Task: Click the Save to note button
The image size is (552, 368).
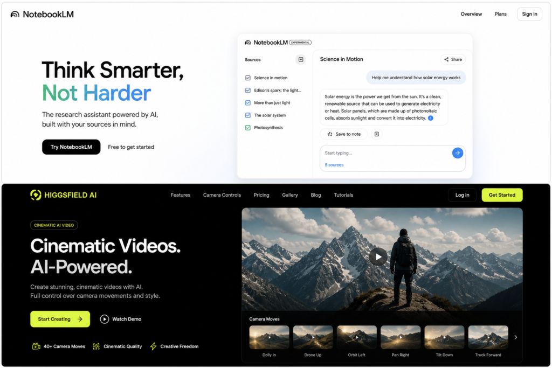Action: click(x=343, y=134)
